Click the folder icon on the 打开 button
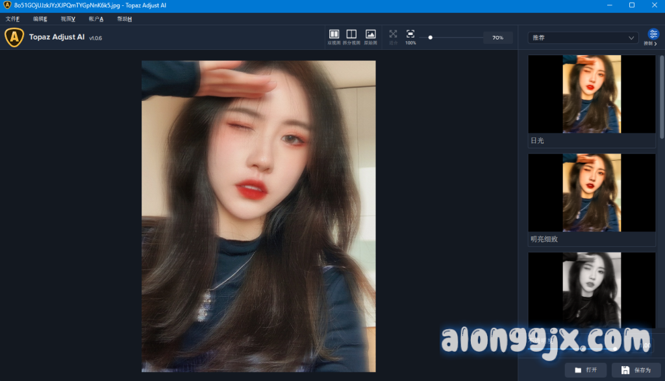Screen dimensions: 665x381 click(x=577, y=370)
